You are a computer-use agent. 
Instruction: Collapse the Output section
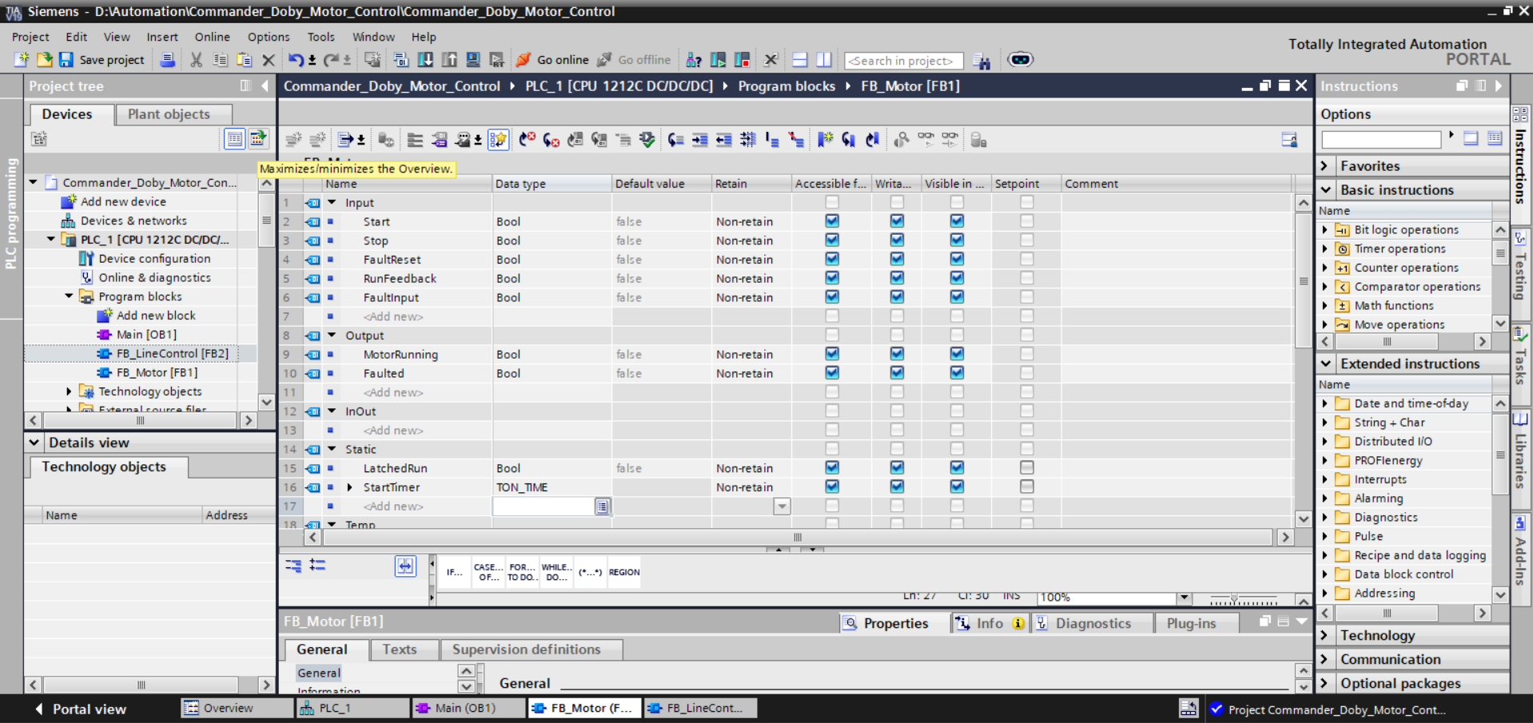[x=332, y=336]
